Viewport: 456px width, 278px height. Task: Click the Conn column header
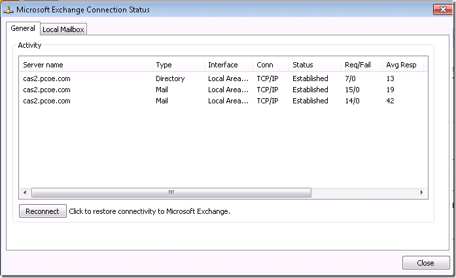[x=271, y=65]
